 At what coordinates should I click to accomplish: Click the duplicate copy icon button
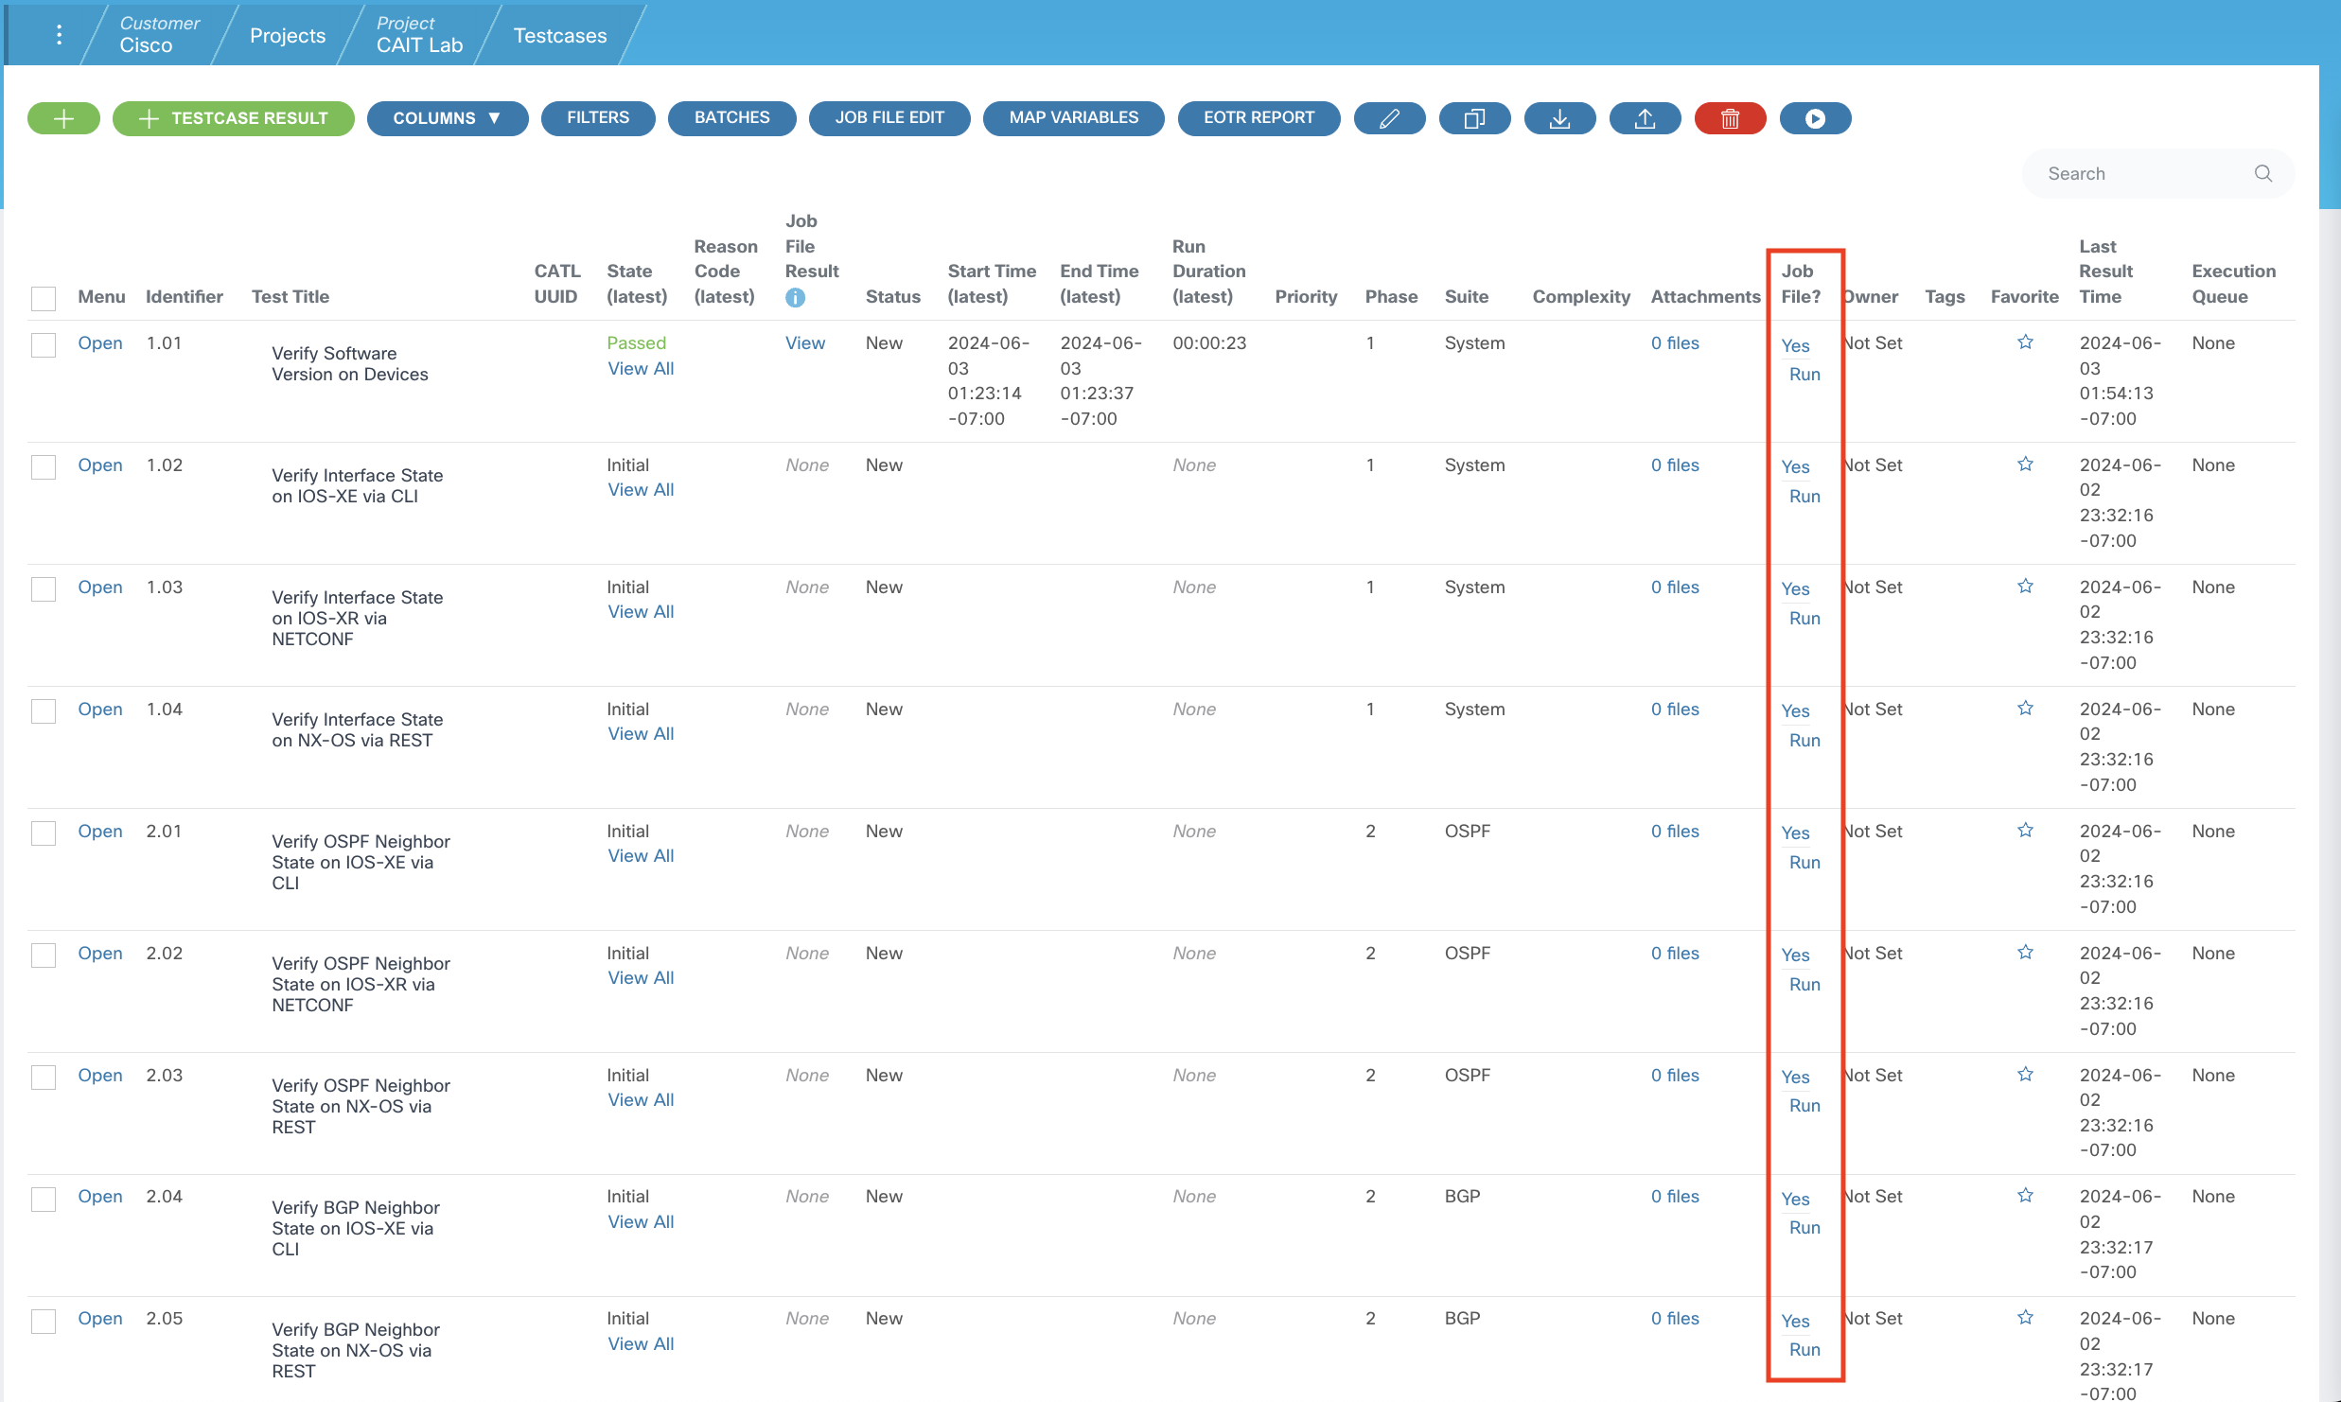(x=1474, y=118)
